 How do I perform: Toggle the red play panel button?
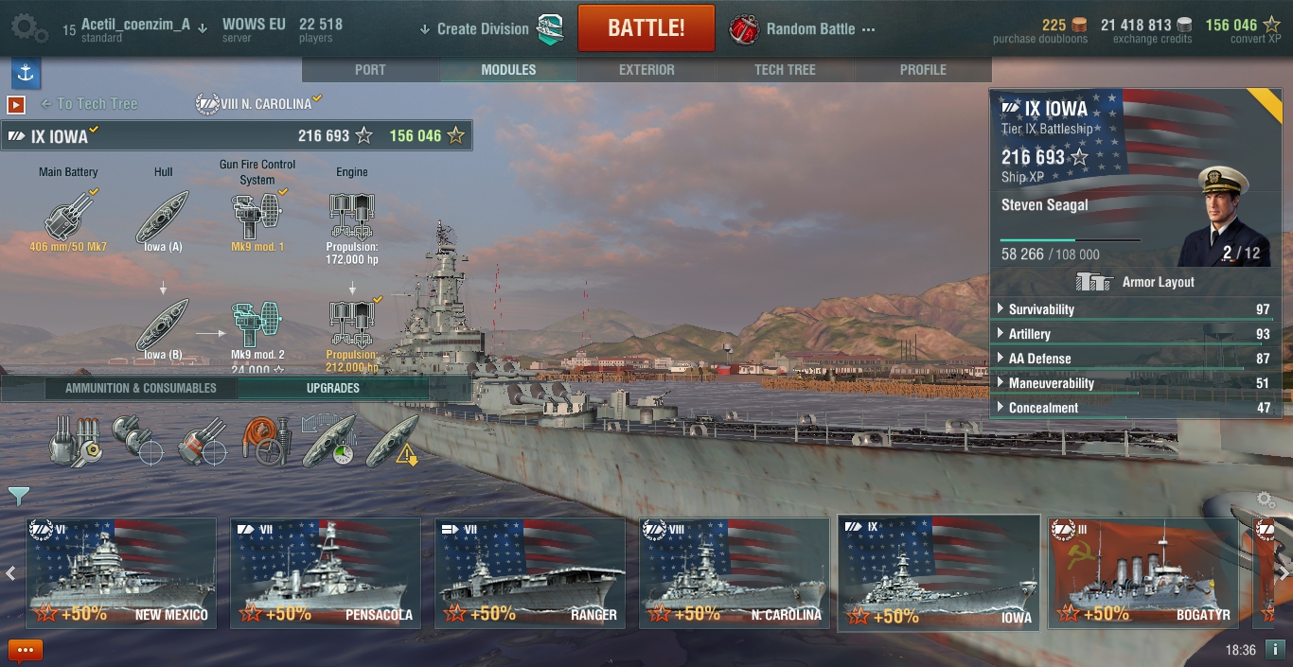pos(16,104)
